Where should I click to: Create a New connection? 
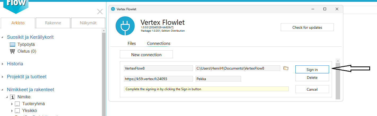(x=146, y=55)
